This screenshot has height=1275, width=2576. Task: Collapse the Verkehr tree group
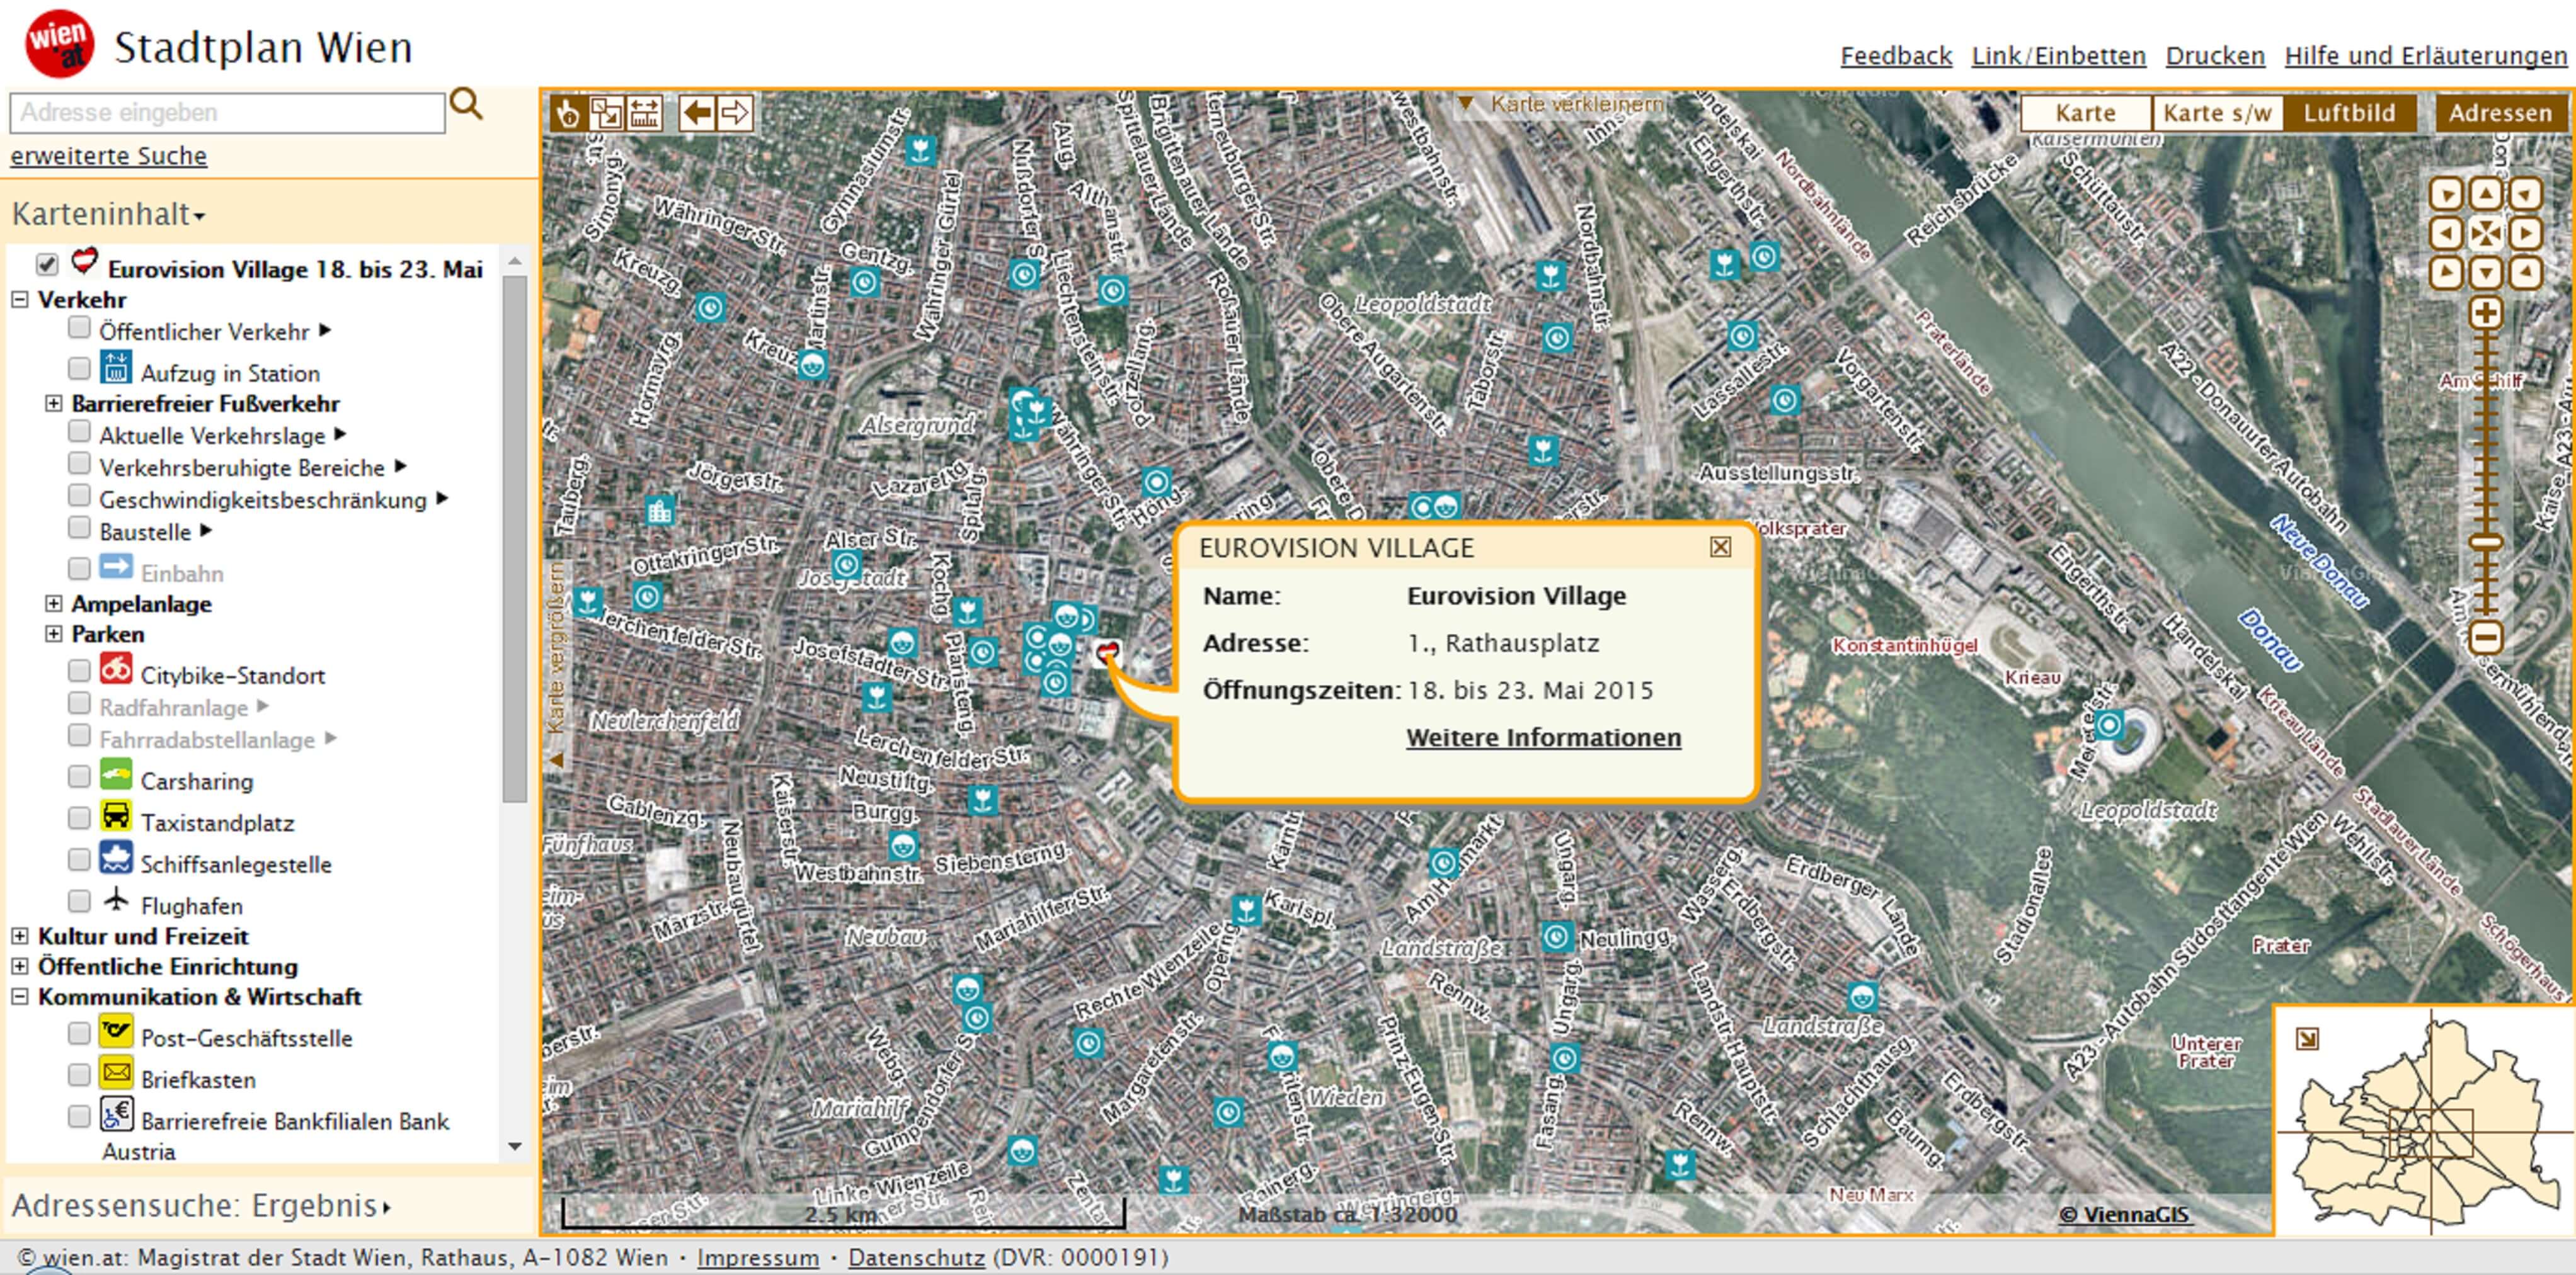[x=19, y=300]
